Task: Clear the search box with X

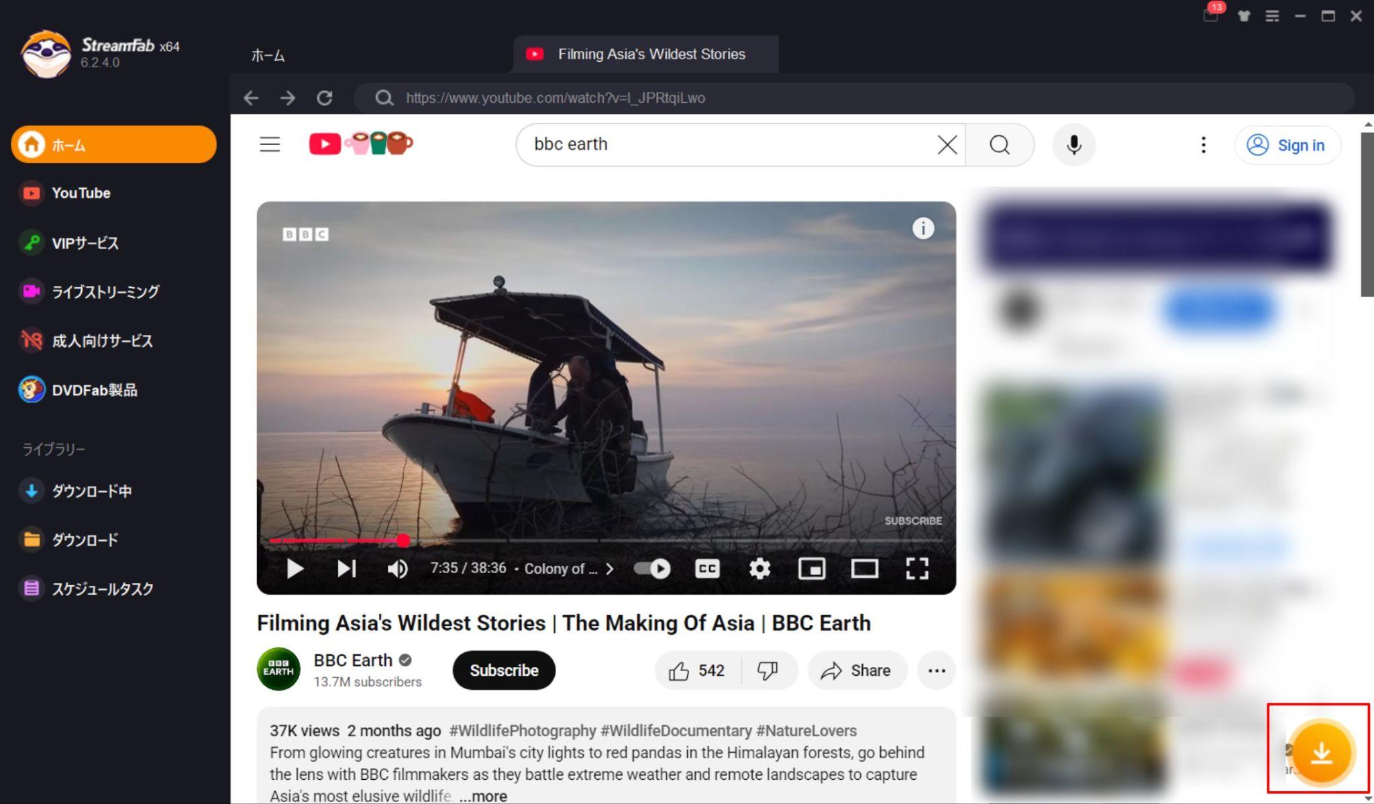Action: [x=947, y=144]
